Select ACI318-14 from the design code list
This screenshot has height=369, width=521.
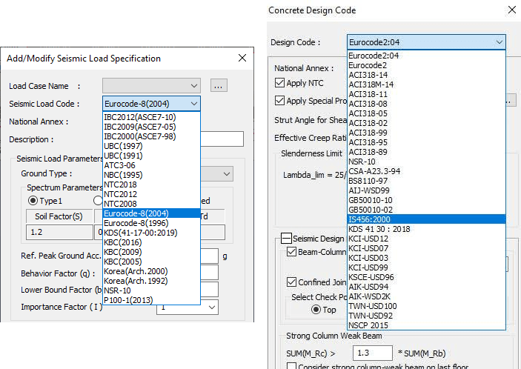[x=368, y=75]
